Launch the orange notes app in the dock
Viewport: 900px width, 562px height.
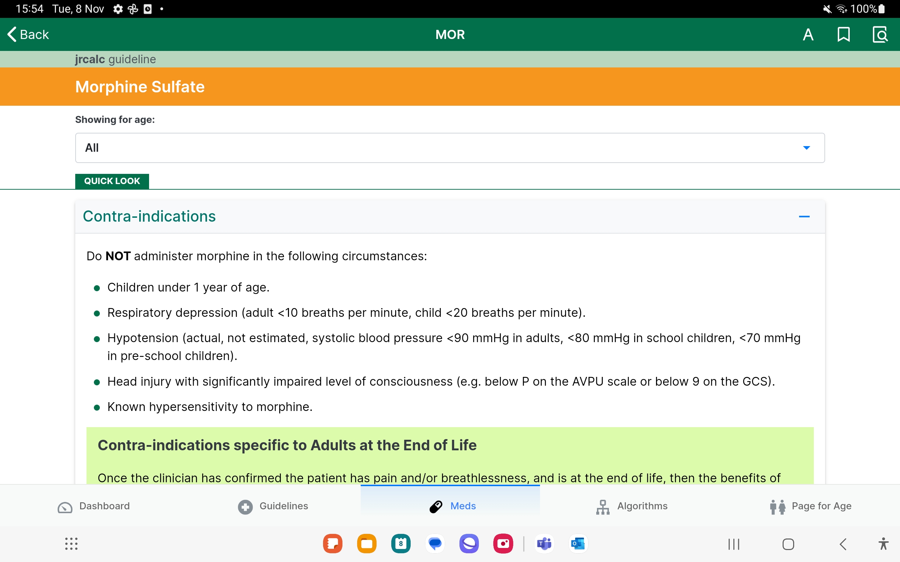(333, 544)
